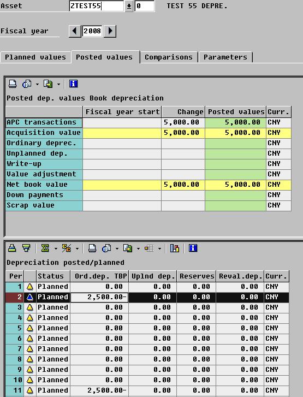The width and height of the screenshot is (303, 397).
Task: Click period 5 yellow triangle status icon
Action: pyautogui.click(x=30, y=328)
